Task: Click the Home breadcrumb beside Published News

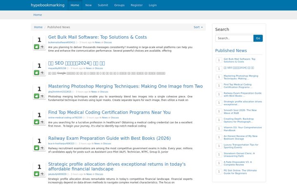Action: [x=38, y=27]
